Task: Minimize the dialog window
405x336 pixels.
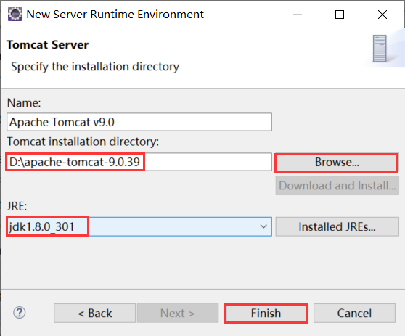Action: pos(298,15)
